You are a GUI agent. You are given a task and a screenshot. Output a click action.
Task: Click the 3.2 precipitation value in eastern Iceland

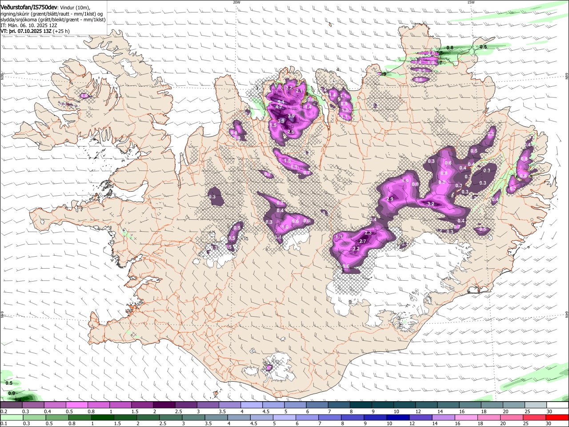click(431, 204)
